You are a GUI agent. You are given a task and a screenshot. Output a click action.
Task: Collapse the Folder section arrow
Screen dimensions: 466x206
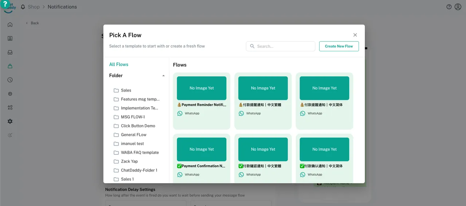[163, 76]
